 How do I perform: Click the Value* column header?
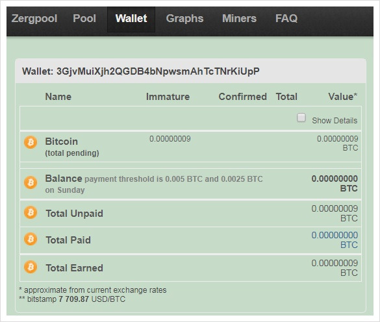coord(343,97)
